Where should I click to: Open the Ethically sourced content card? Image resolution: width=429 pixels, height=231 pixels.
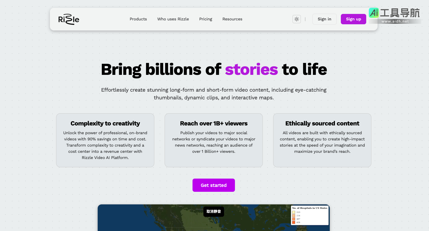tap(322, 140)
